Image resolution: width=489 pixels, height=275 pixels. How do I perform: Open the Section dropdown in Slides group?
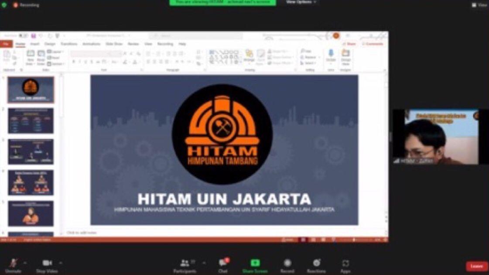56,64
